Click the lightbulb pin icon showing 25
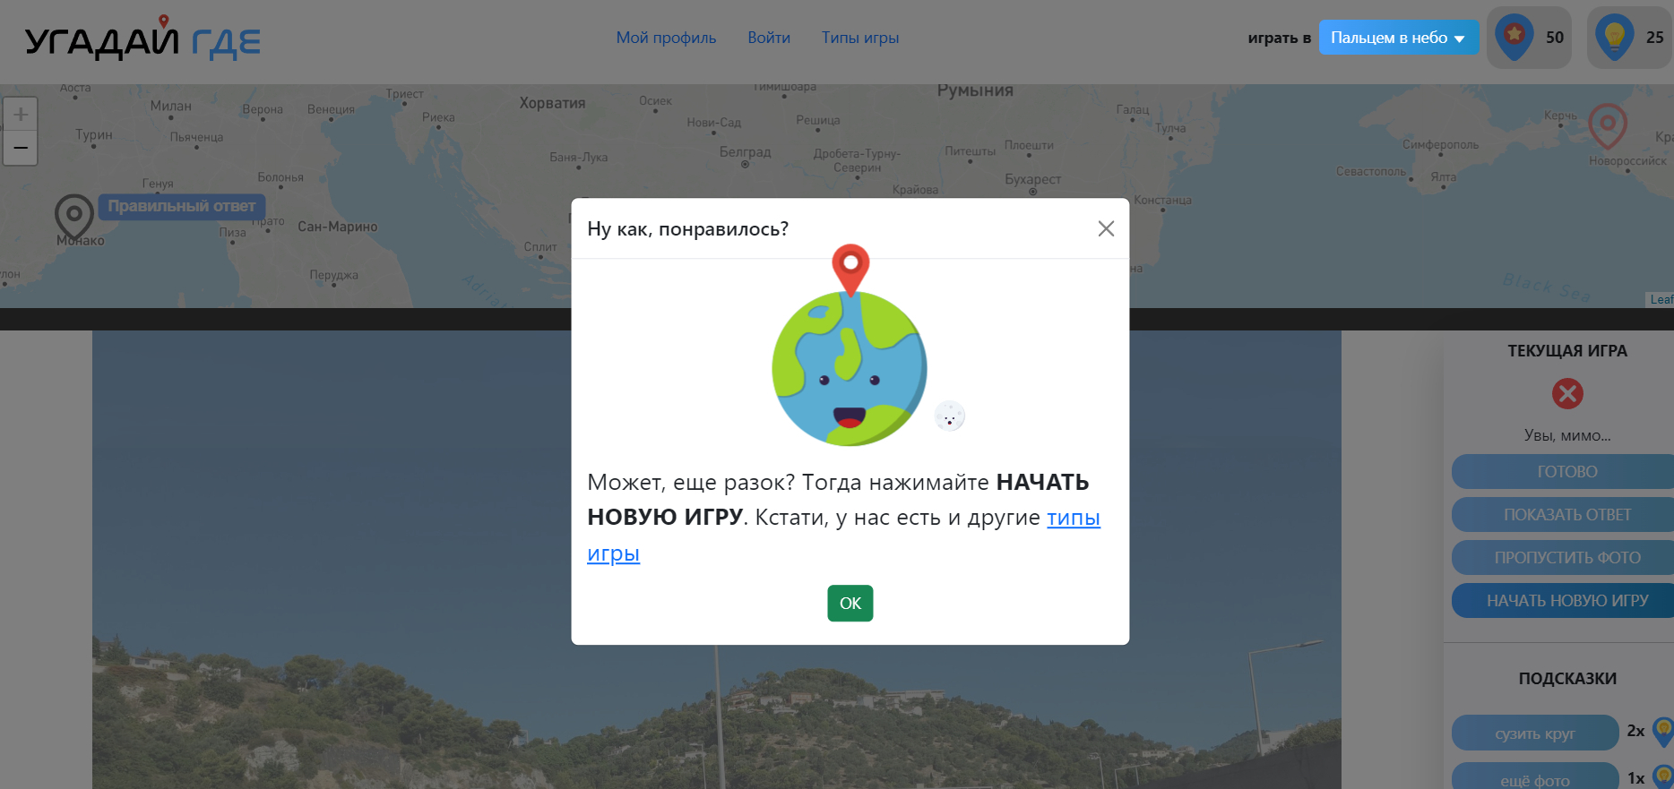Image resolution: width=1674 pixels, height=789 pixels. point(1614,38)
